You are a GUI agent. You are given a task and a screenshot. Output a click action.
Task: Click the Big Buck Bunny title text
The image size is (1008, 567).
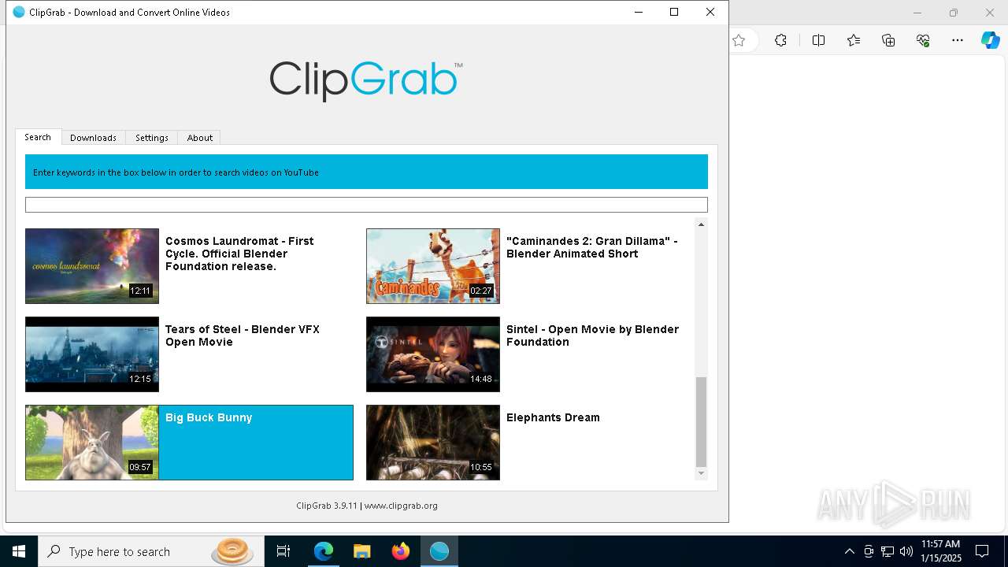coord(209,417)
